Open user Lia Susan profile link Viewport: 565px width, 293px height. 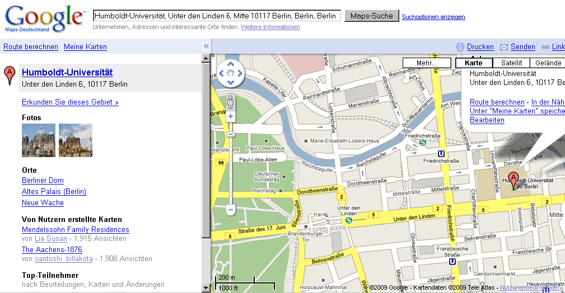click(x=51, y=239)
